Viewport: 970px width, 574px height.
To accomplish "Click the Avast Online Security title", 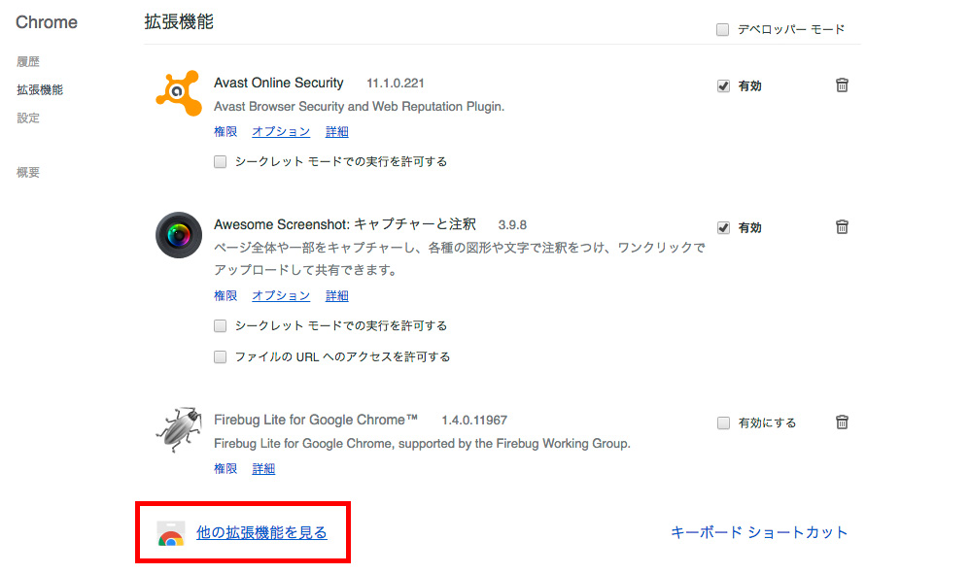I will [x=278, y=83].
